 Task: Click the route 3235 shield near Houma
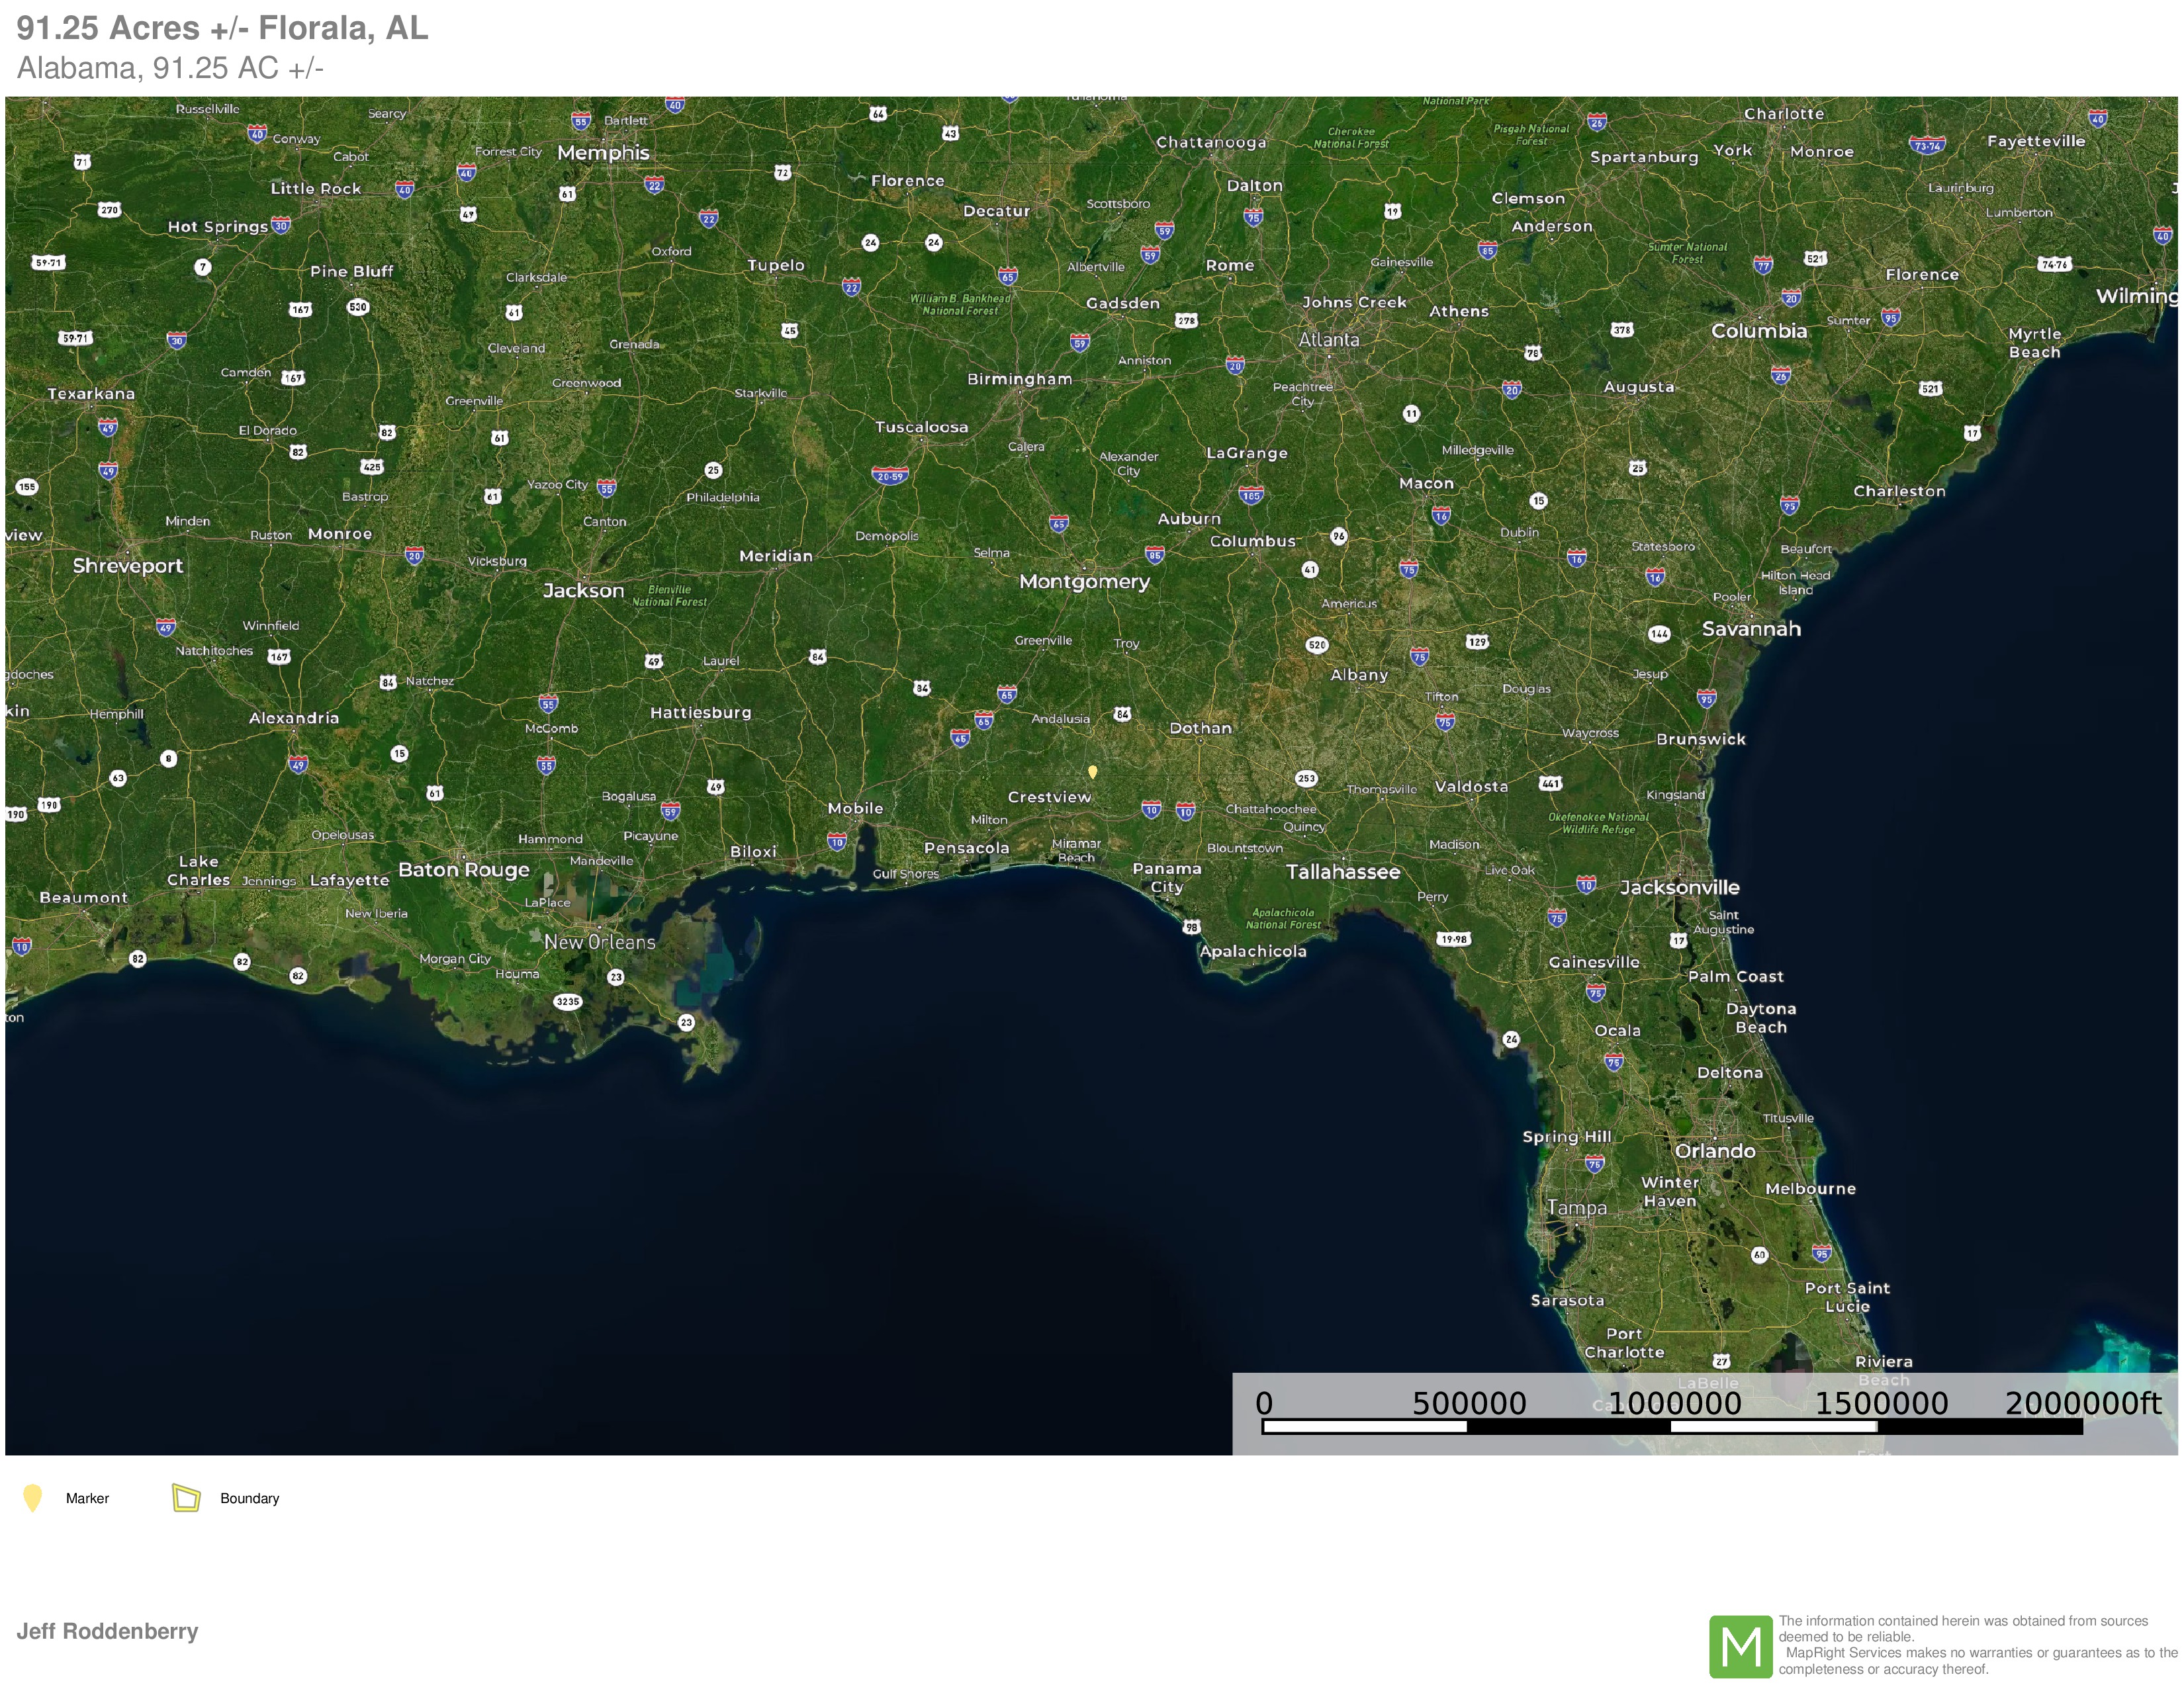(568, 1002)
